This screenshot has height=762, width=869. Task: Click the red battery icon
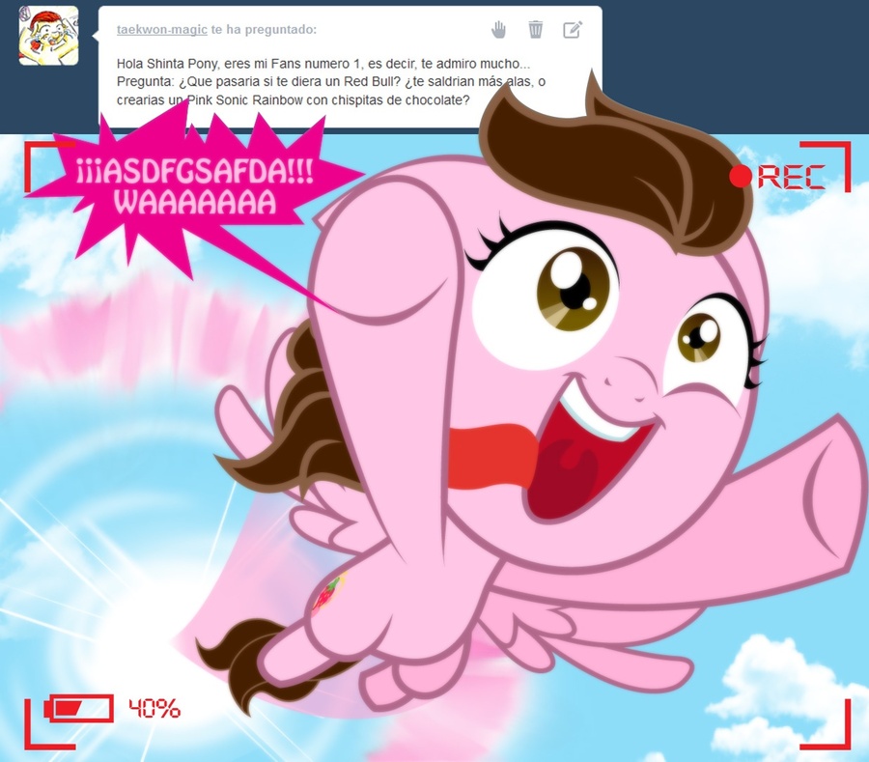(x=79, y=708)
